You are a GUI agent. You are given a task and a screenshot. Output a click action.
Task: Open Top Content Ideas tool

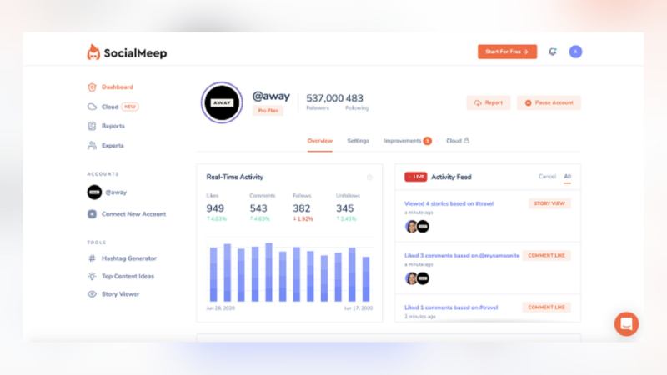point(128,276)
